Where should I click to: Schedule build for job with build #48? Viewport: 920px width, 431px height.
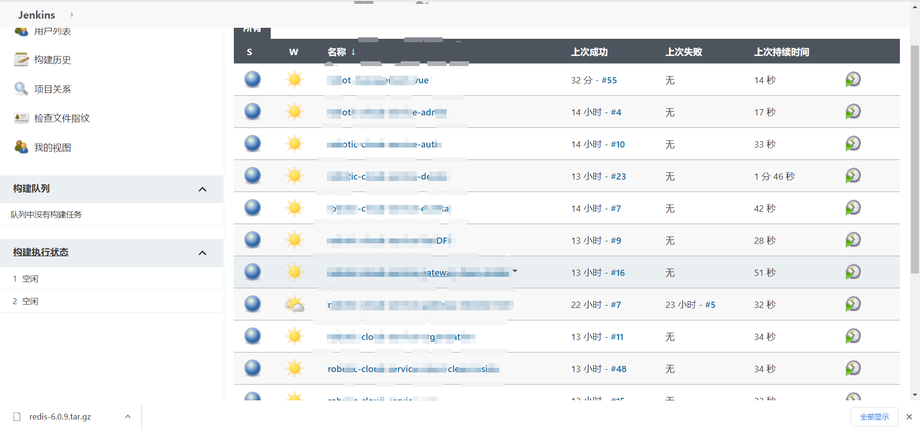pos(853,368)
